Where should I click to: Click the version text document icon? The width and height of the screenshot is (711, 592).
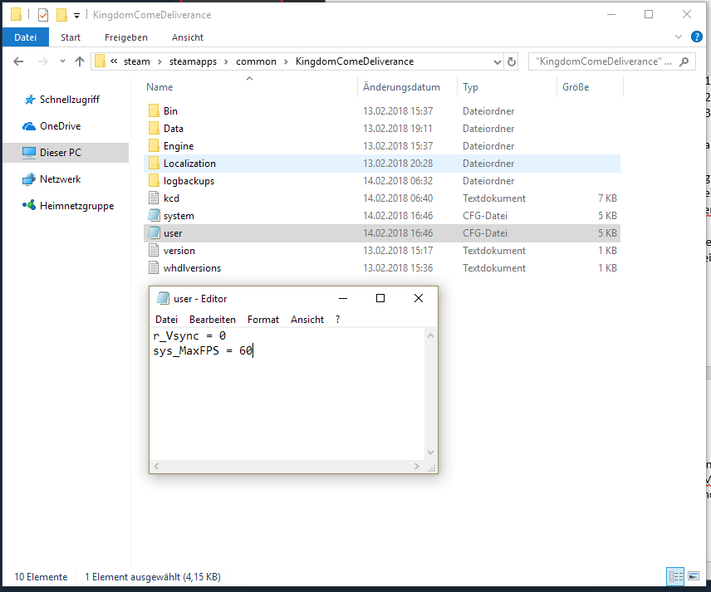point(154,251)
